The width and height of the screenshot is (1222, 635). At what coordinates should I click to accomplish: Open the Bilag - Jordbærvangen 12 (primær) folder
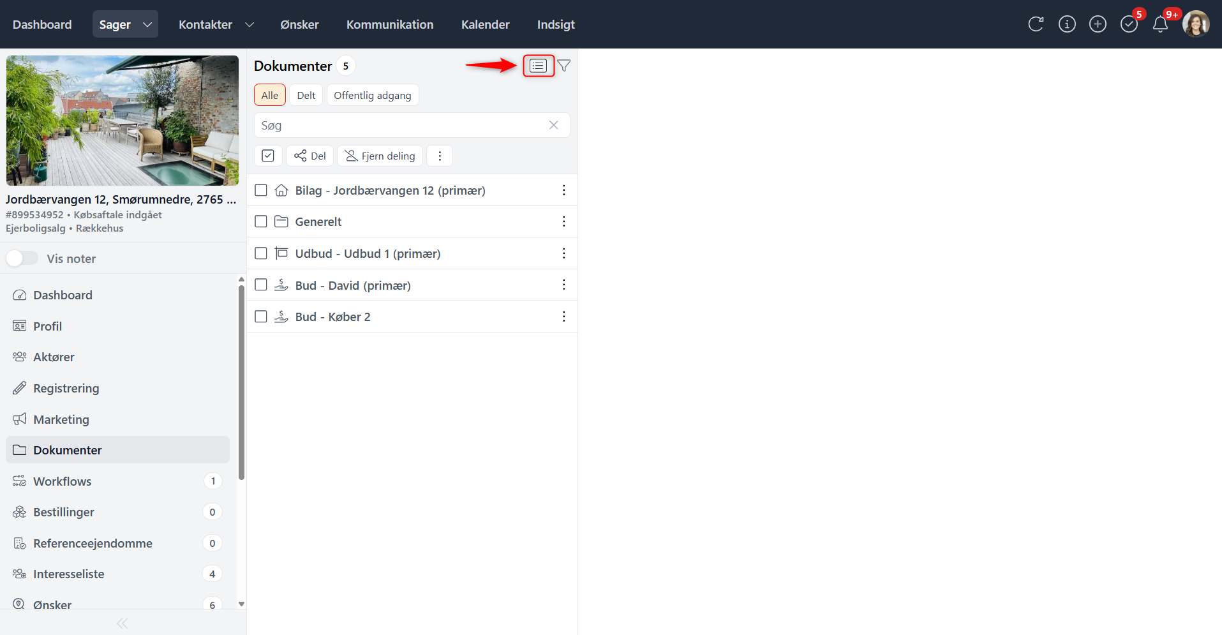pyautogui.click(x=412, y=190)
